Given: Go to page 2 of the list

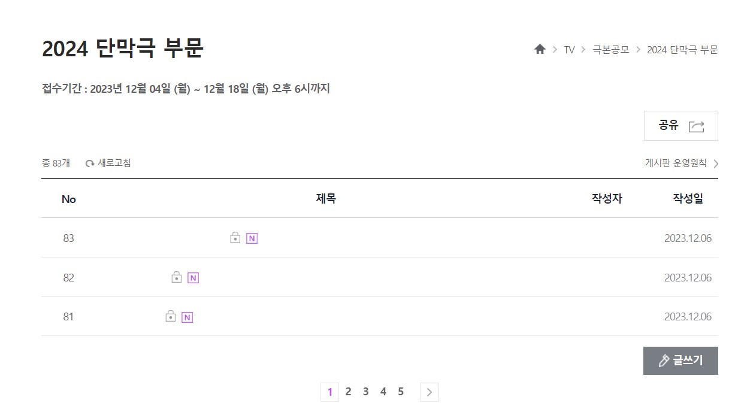Looking at the screenshot, I should pyautogui.click(x=348, y=392).
